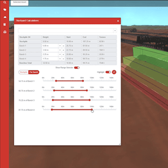Click the Bench 1 range slider left handle
This screenshot has height=168, width=168.
click(x=56, y=81)
